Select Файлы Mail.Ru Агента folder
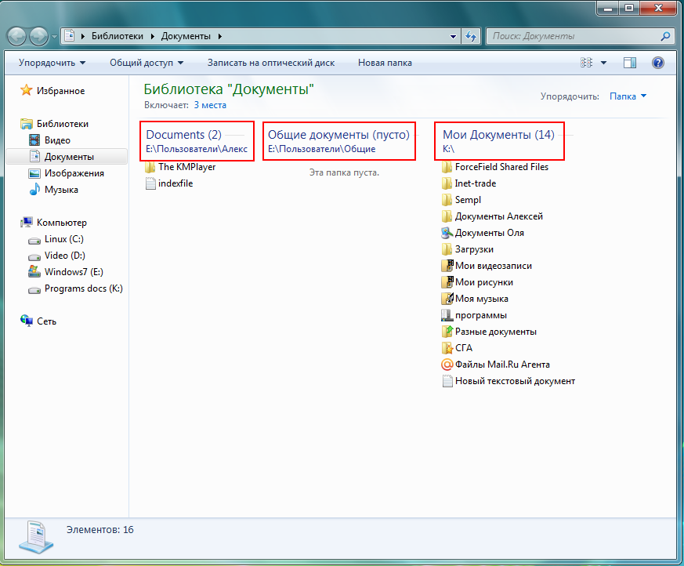The image size is (684, 566). click(495, 365)
